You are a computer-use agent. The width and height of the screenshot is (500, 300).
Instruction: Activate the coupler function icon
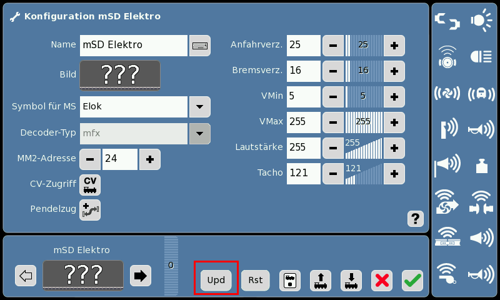click(x=447, y=21)
